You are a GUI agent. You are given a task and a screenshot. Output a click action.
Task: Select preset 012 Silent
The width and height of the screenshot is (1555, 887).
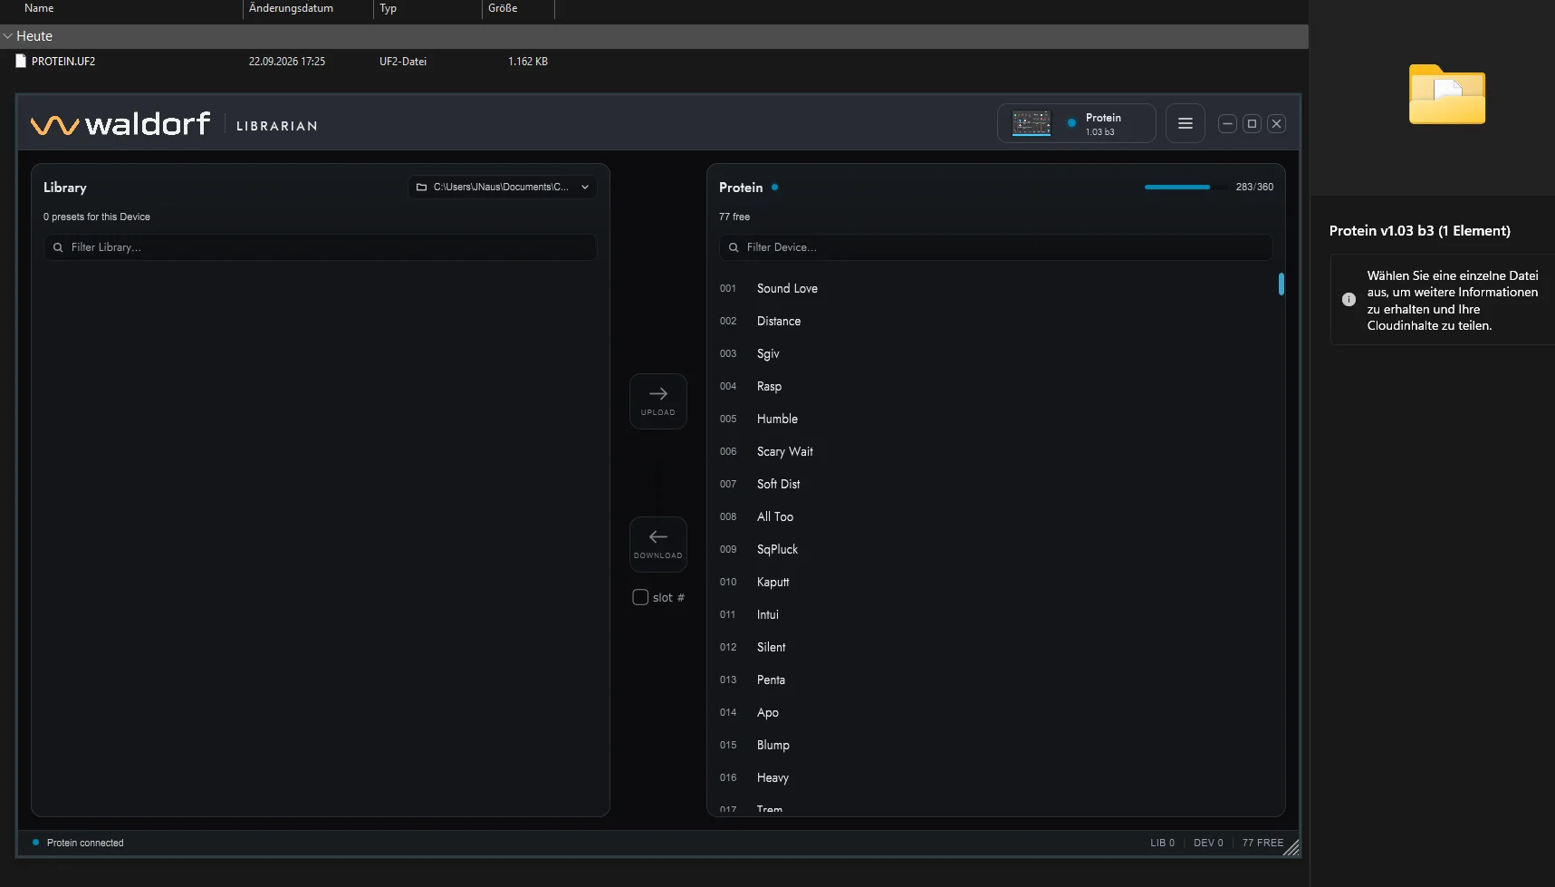point(996,647)
